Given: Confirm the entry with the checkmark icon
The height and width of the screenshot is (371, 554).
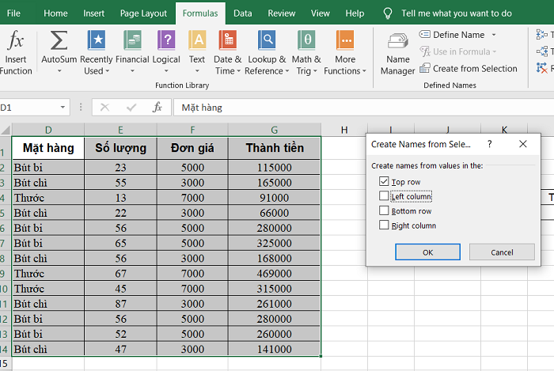Looking at the screenshot, I should (131, 107).
